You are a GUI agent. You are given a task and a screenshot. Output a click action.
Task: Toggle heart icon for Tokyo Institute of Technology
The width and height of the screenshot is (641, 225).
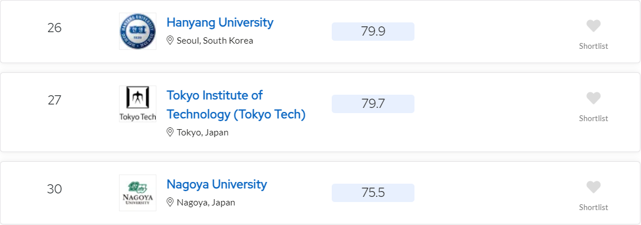593,98
